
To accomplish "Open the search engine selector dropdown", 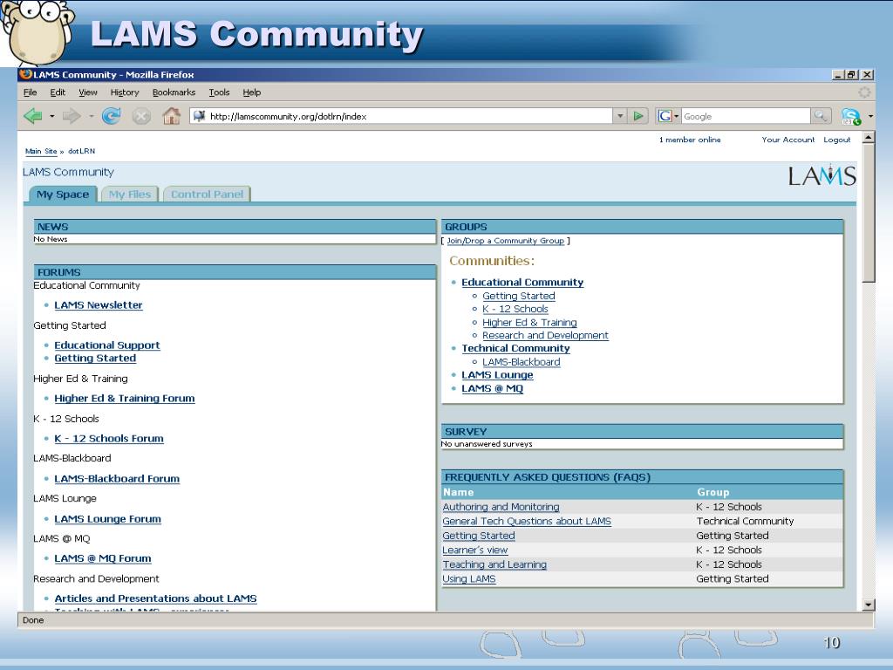I will click(x=676, y=116).
